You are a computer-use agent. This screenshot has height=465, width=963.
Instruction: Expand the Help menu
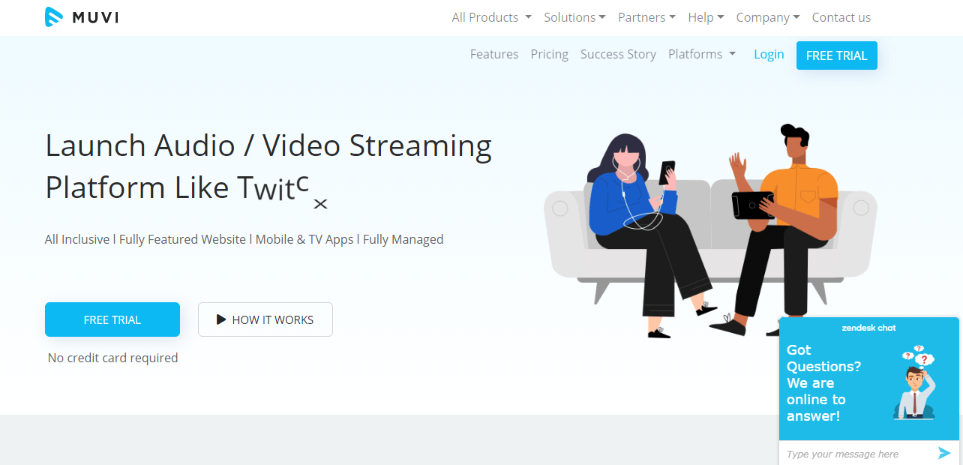706,17
